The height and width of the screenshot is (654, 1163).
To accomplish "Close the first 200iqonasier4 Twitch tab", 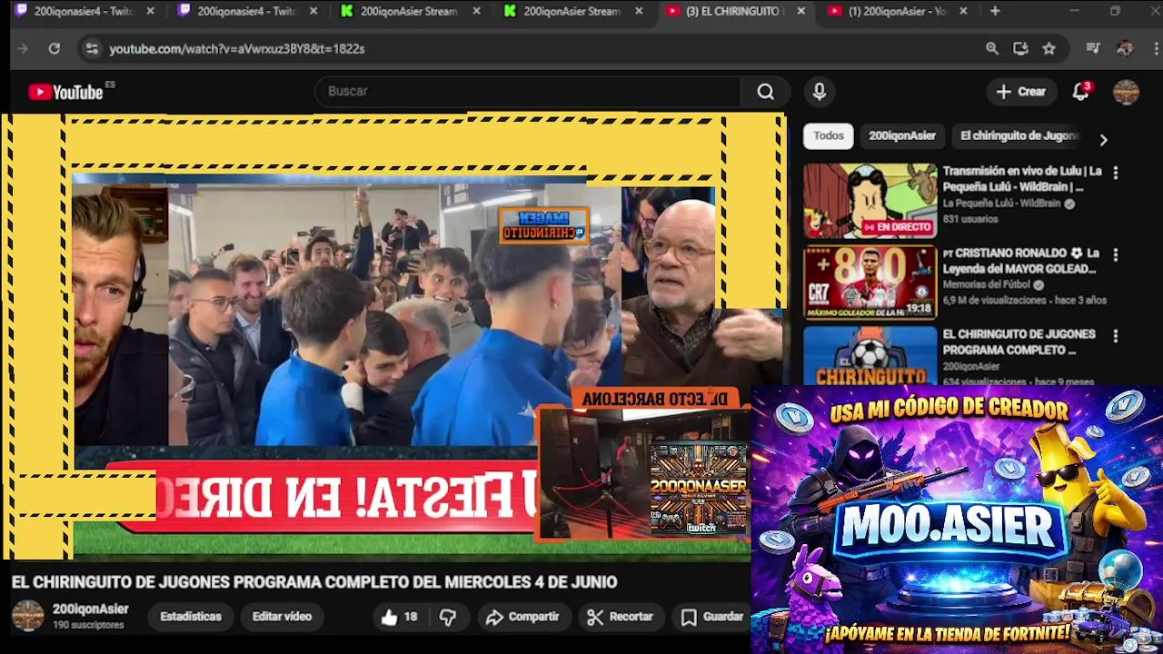I will [150, 11].
